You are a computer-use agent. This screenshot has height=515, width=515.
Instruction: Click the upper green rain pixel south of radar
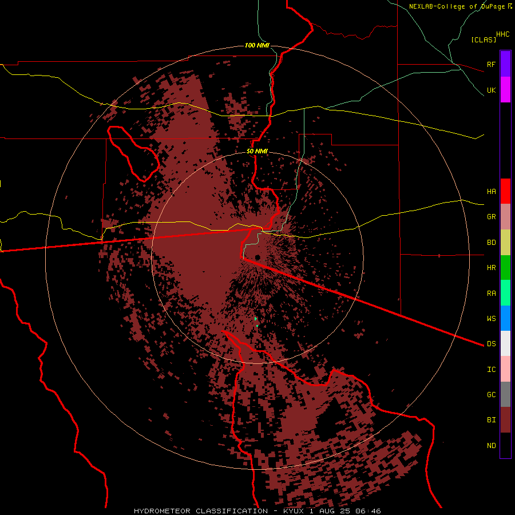click(256, 319)
